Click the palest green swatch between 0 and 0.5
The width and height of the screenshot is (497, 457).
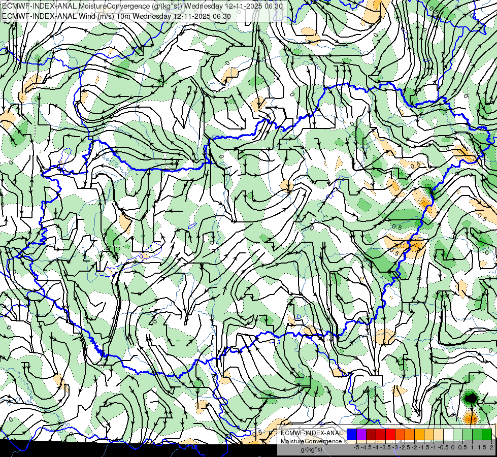(x=458, y=435)
